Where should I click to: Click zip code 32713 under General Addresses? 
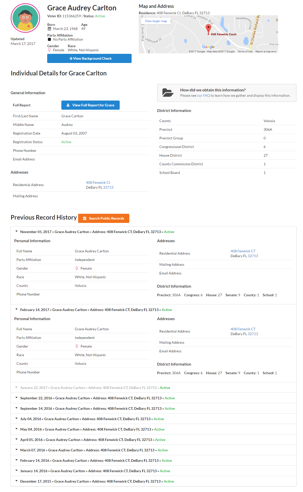pos(108,187)
